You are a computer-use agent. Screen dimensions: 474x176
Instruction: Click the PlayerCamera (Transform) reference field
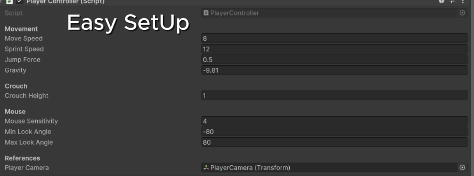[x=330, y=167]
